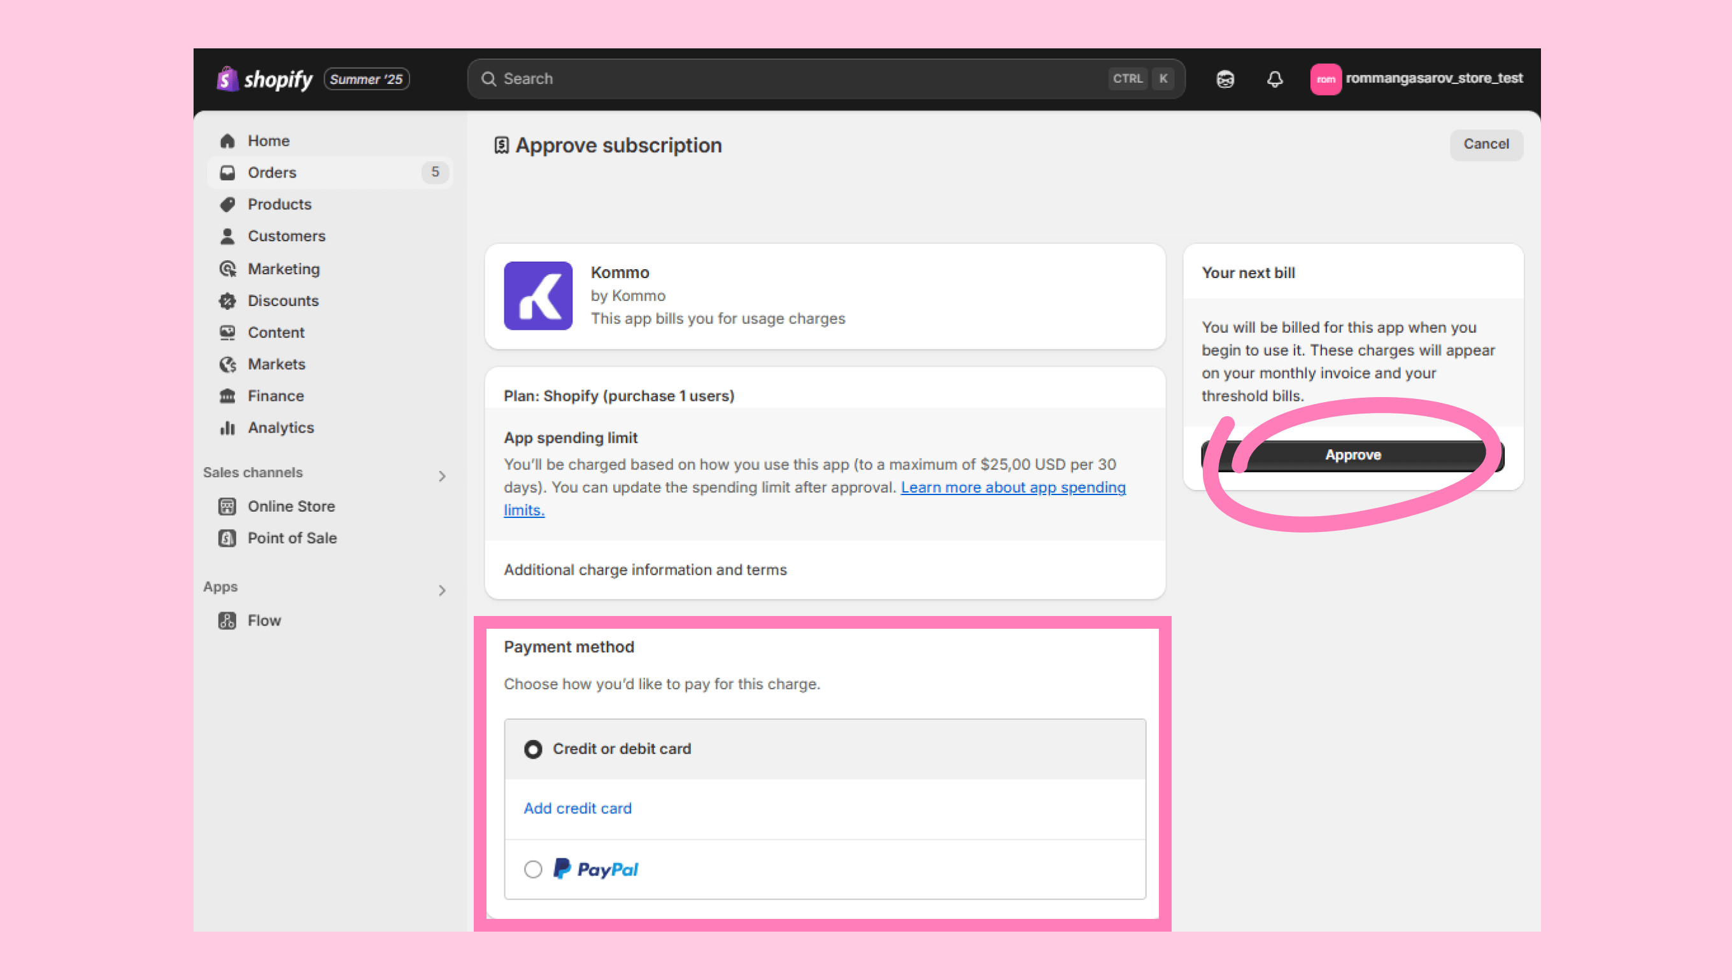Click the Content image icon
The width and height of the screenshot is (1732, 980).
pyautogui.click(x=227, y=332)
